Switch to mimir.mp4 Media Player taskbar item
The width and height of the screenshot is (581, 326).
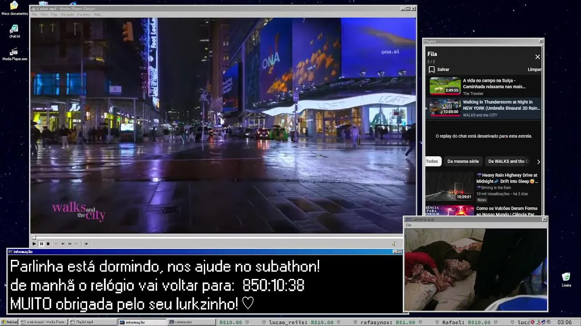44,322
